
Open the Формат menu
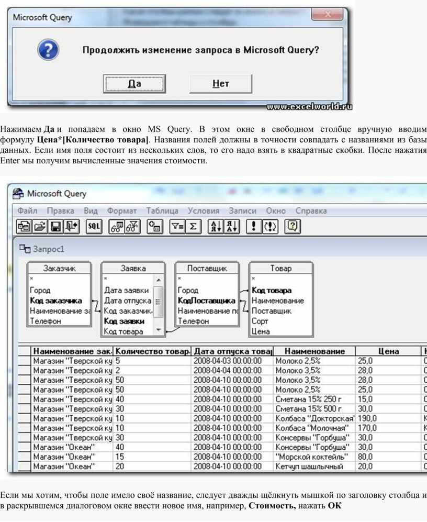click(122, 210)
